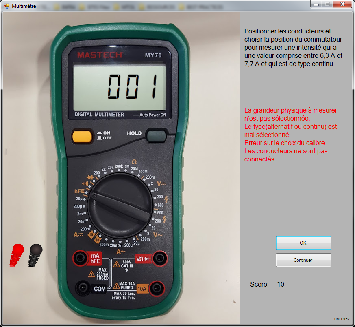Image resolution: width=355 pixels, height=327 pixels.
Task: Select the diode test symbol on dial
Action: (90, 177)
